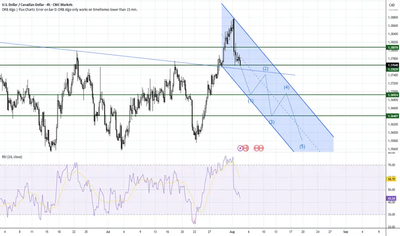Select the wave (2) label in the channel

pos(266,68)
